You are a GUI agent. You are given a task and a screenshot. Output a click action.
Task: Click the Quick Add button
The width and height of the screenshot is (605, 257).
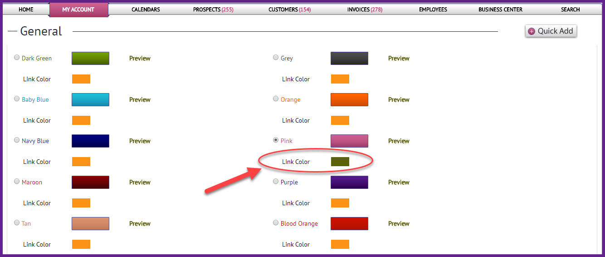[x=551, y=31]
